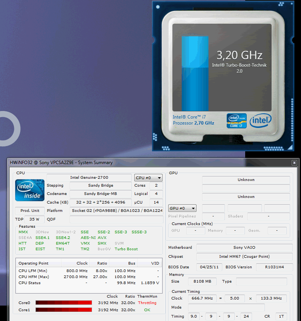Click the blue Turbo Boost frequency bar

[195, 74]
